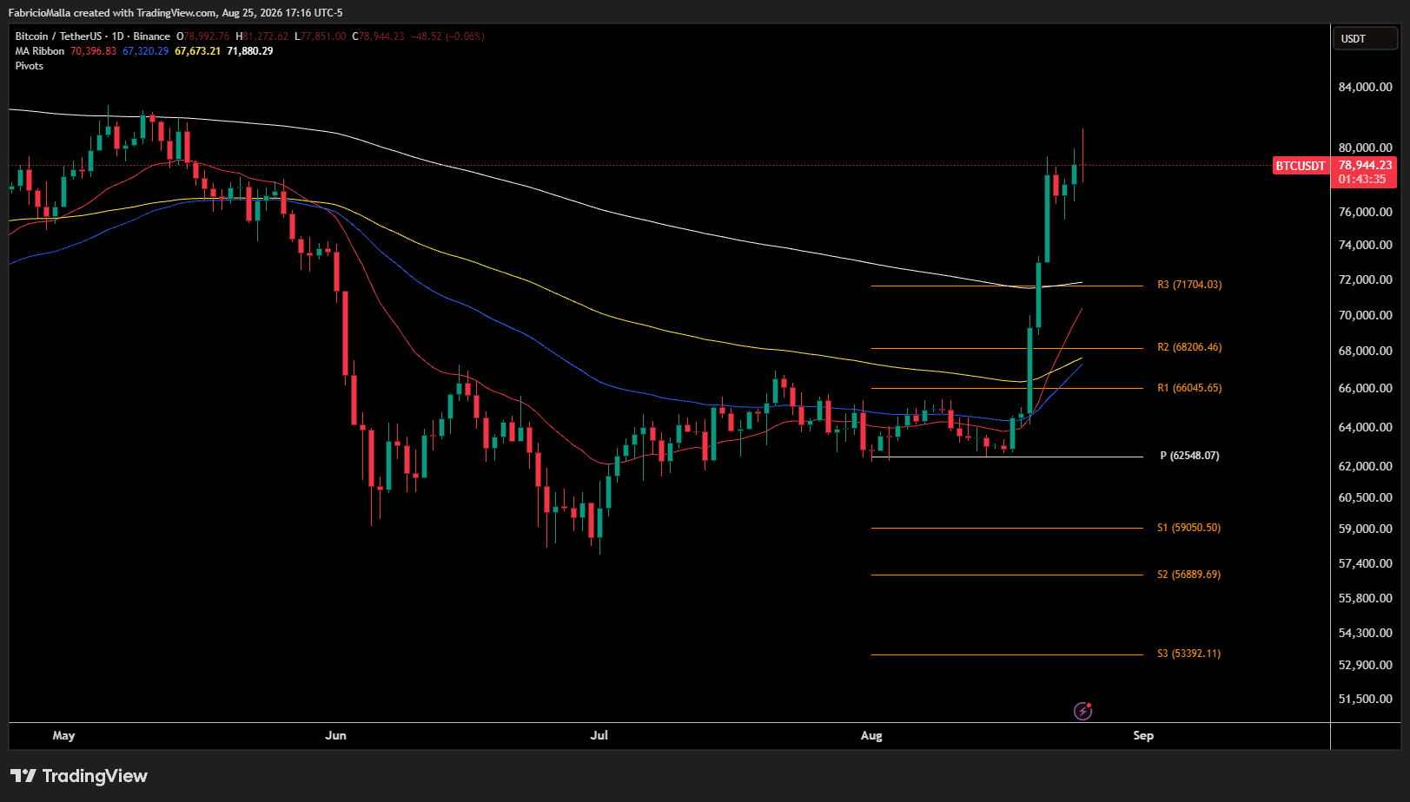
Task: Click the blue MA value 67,320.29
Action: pyautogui.click(x=145, y=51)
